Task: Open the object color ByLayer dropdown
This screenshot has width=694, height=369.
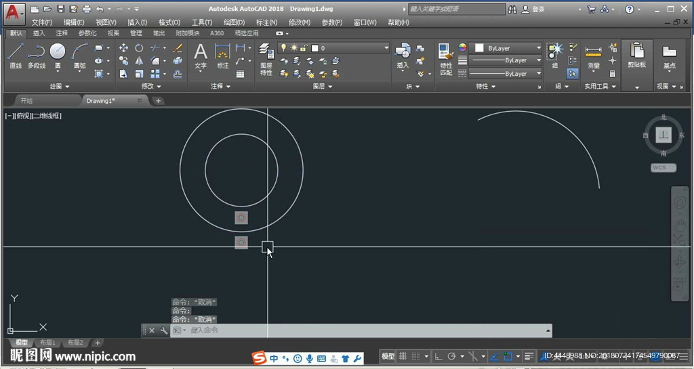Action: (505, 47)
